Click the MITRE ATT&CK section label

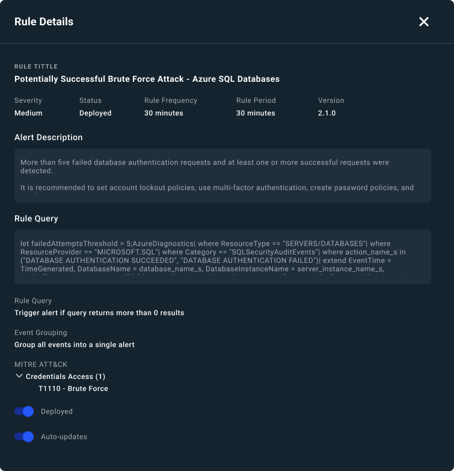coord(40,364)
